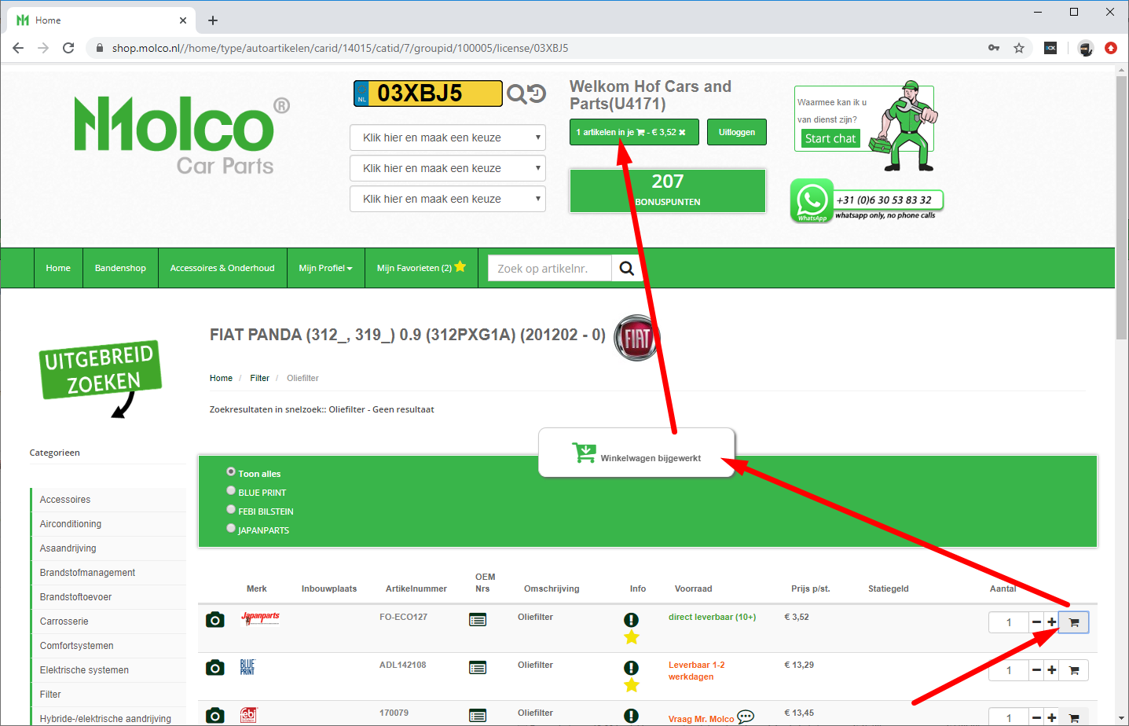This screenshot has width=1129, height=726.
Task: Select the JAPANPARTS brand filter
Action: (231, 528)
